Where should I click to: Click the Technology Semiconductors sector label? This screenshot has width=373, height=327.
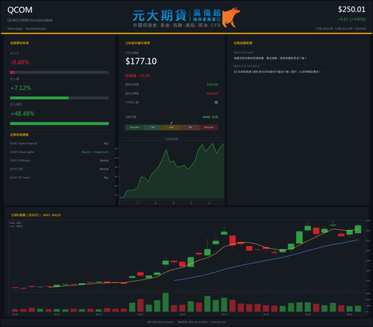(x=27, y=28)
